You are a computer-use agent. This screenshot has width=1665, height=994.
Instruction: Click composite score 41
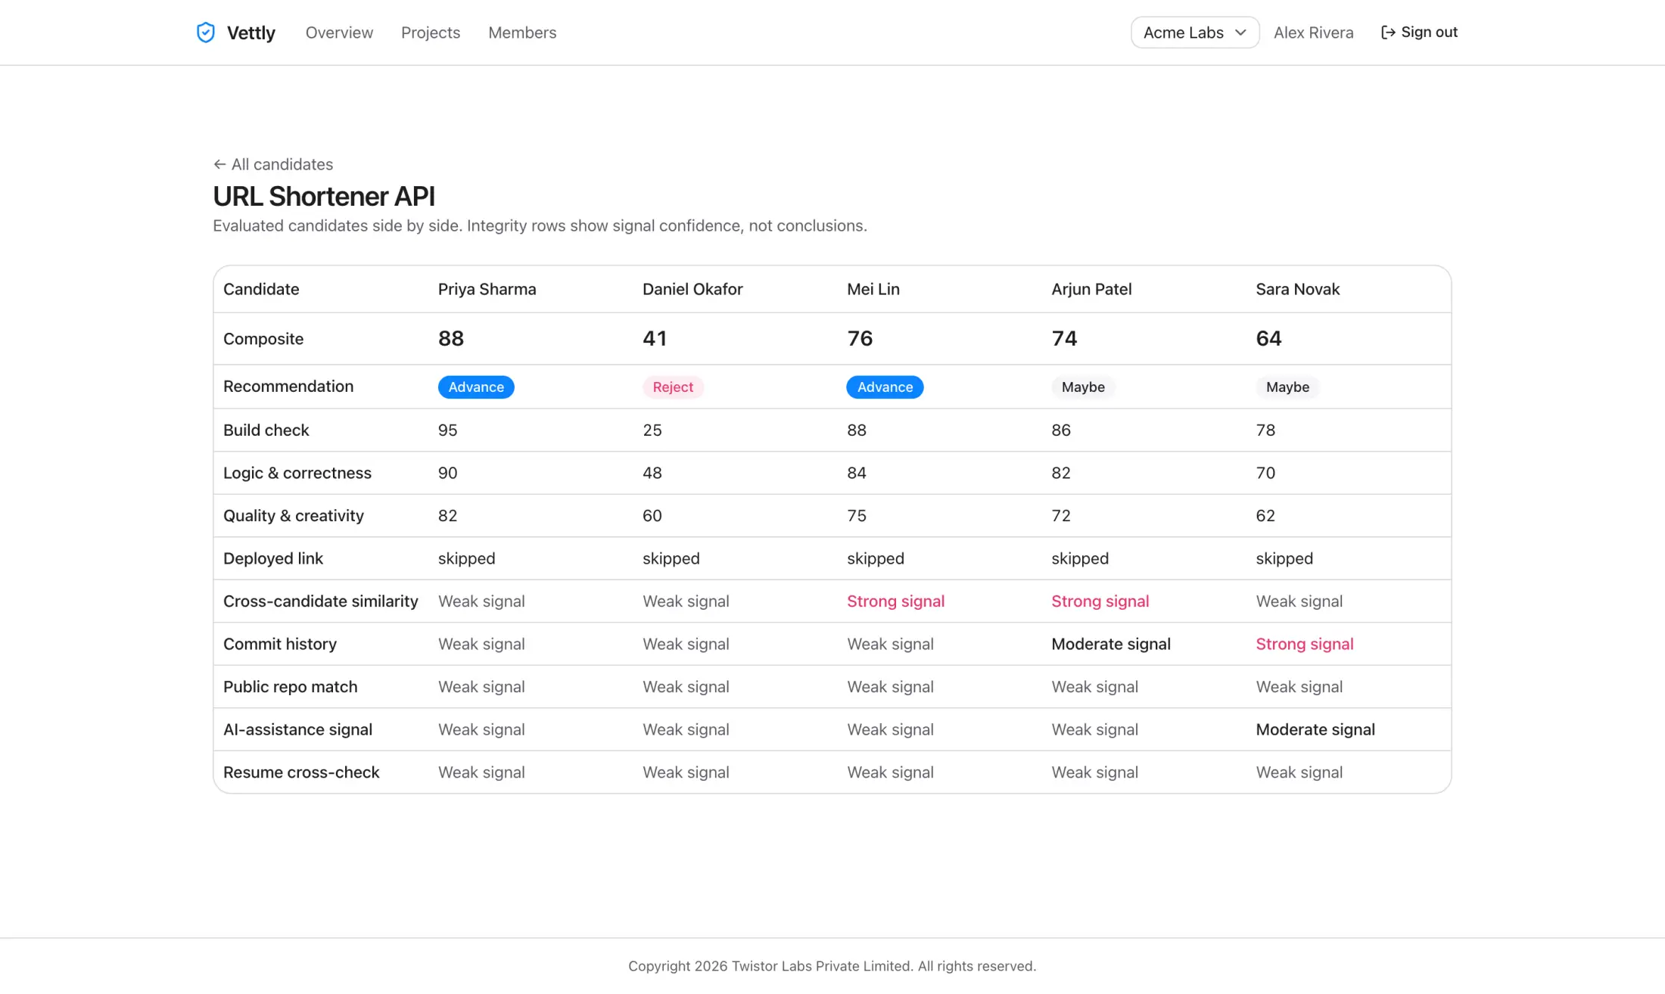click(x=655, y=338)
